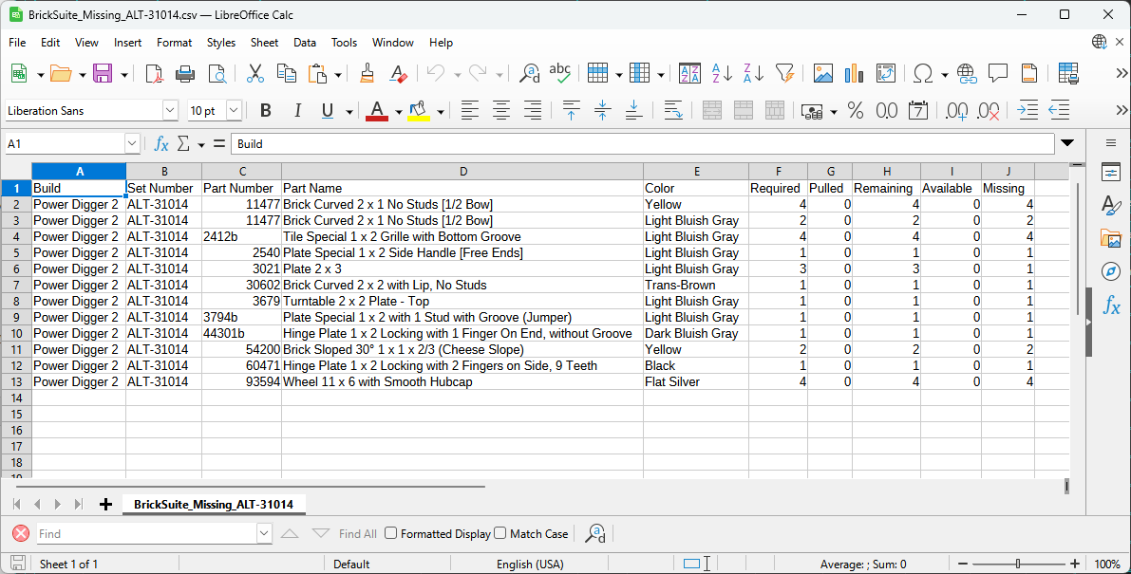Open font color dropdown arrow
Screen dimensions: 1131x574
pos(398,111)
